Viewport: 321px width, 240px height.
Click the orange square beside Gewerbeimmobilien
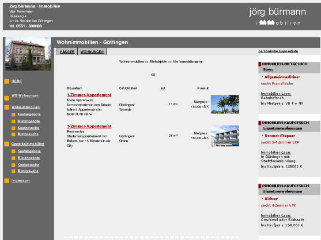[7, 144]
